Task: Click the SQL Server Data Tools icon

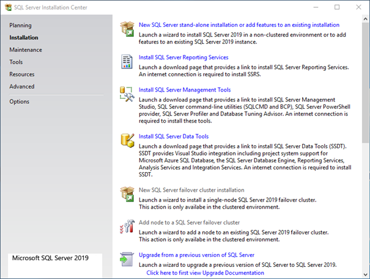Action: click(127, 140)
